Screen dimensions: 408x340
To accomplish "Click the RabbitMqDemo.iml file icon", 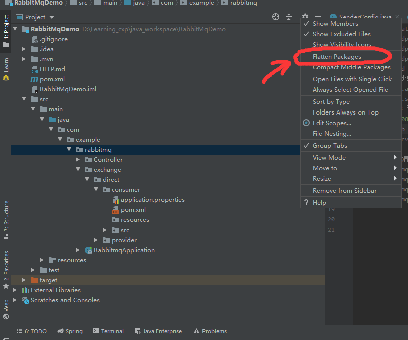I will (x=35, y=89).
